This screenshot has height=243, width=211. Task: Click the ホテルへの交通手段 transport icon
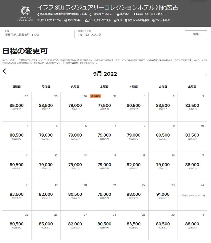(126, 20)
